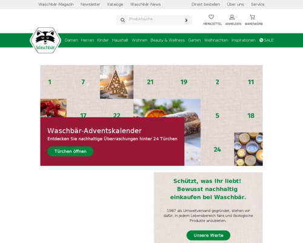Click the wooden Christmas trees image
This screenshot has width=303, height=243.
pyautogui.click(x=116, y=82)
